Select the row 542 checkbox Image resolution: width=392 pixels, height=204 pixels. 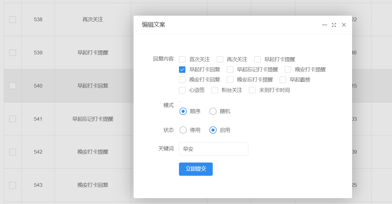click(x=13, y=152)
